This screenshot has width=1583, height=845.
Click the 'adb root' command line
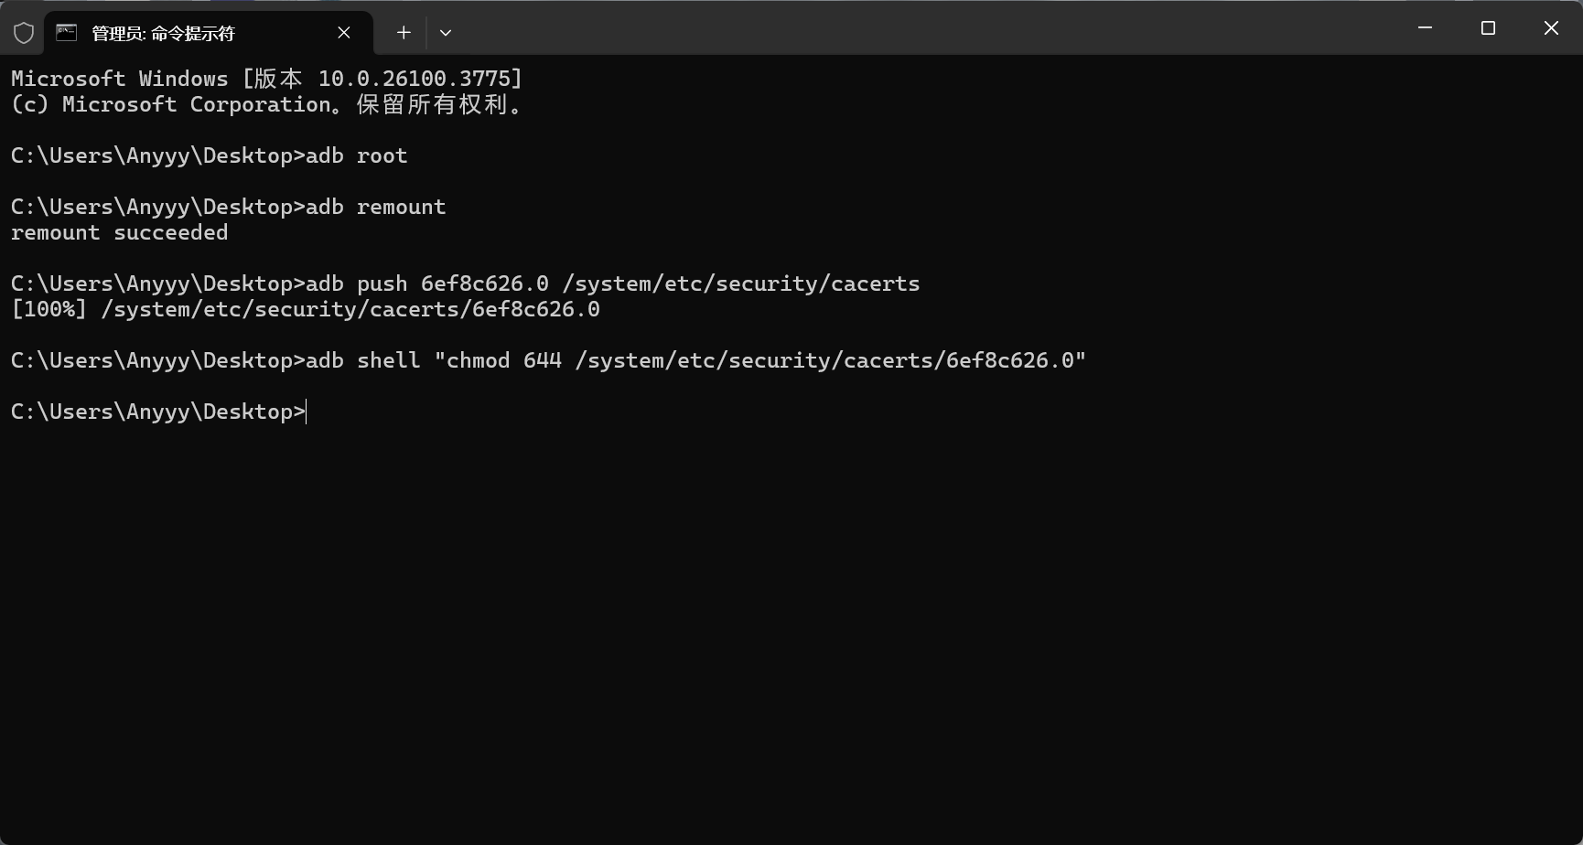210,155
